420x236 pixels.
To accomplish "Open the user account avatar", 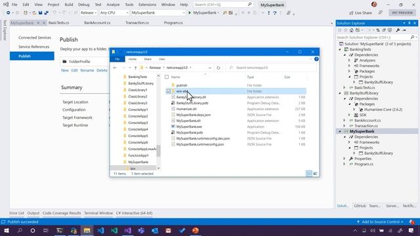I will pyautogui.click(x=374, y=5).
